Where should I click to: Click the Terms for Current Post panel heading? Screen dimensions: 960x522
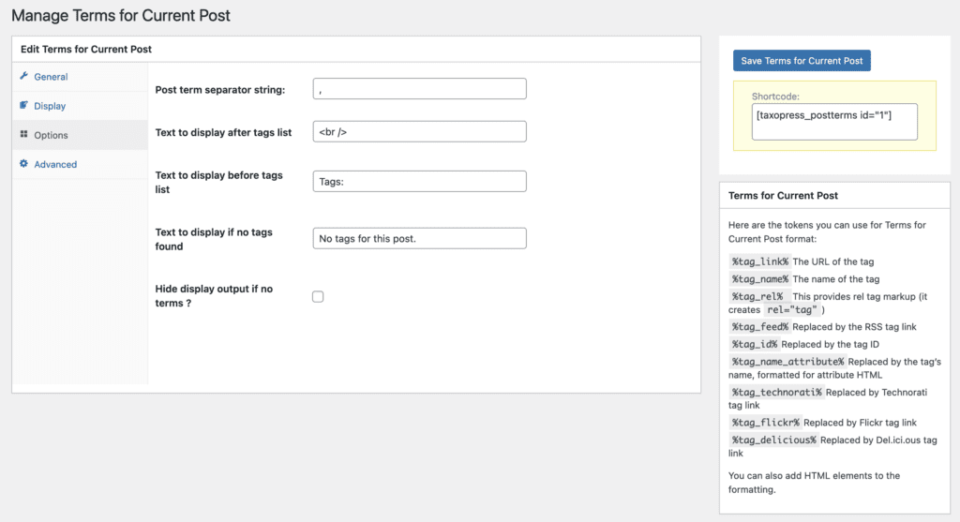click(783, 196)
